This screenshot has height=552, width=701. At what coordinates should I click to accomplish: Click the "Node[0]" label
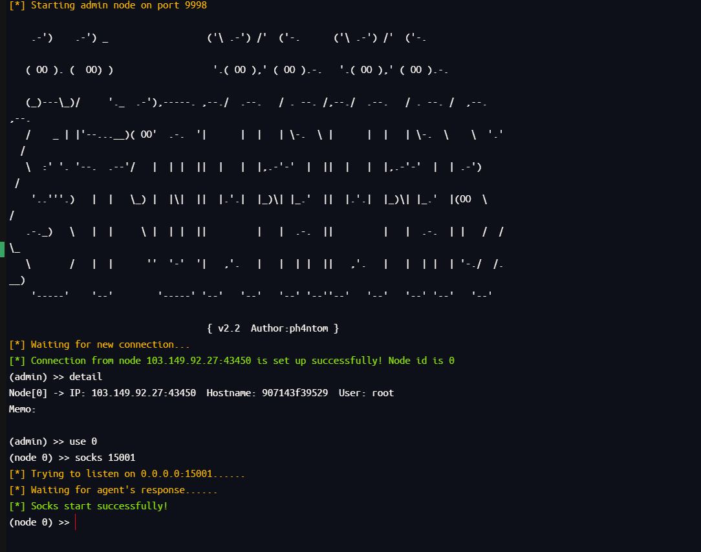point(28,393)
